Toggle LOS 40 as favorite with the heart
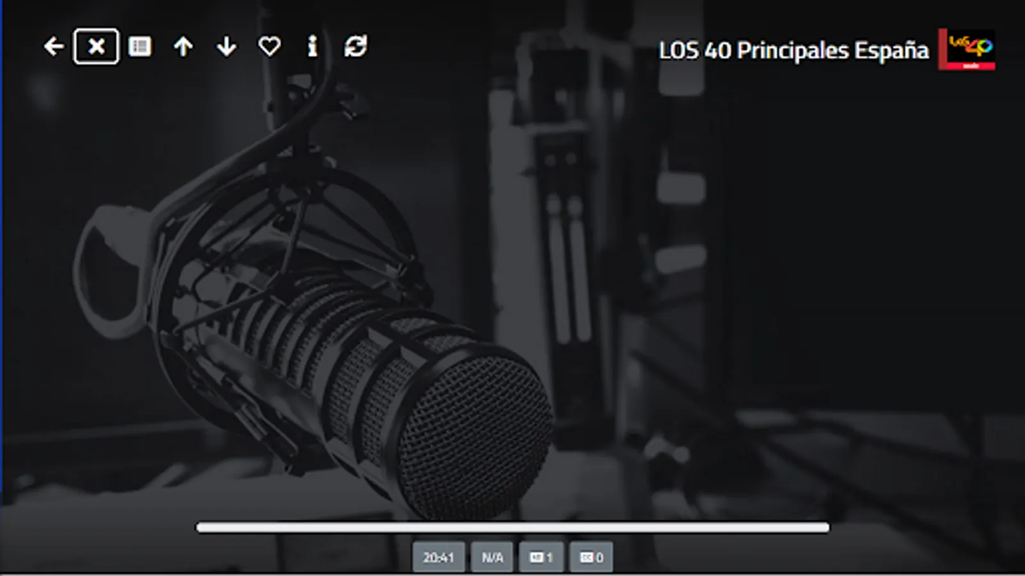1025x576 pixels. click(x=269, y=46)
